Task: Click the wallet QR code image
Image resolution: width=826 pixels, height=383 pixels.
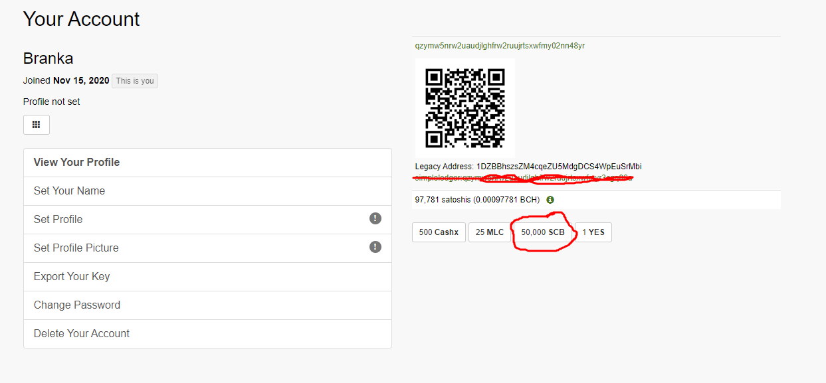Action: coord(465,108)
